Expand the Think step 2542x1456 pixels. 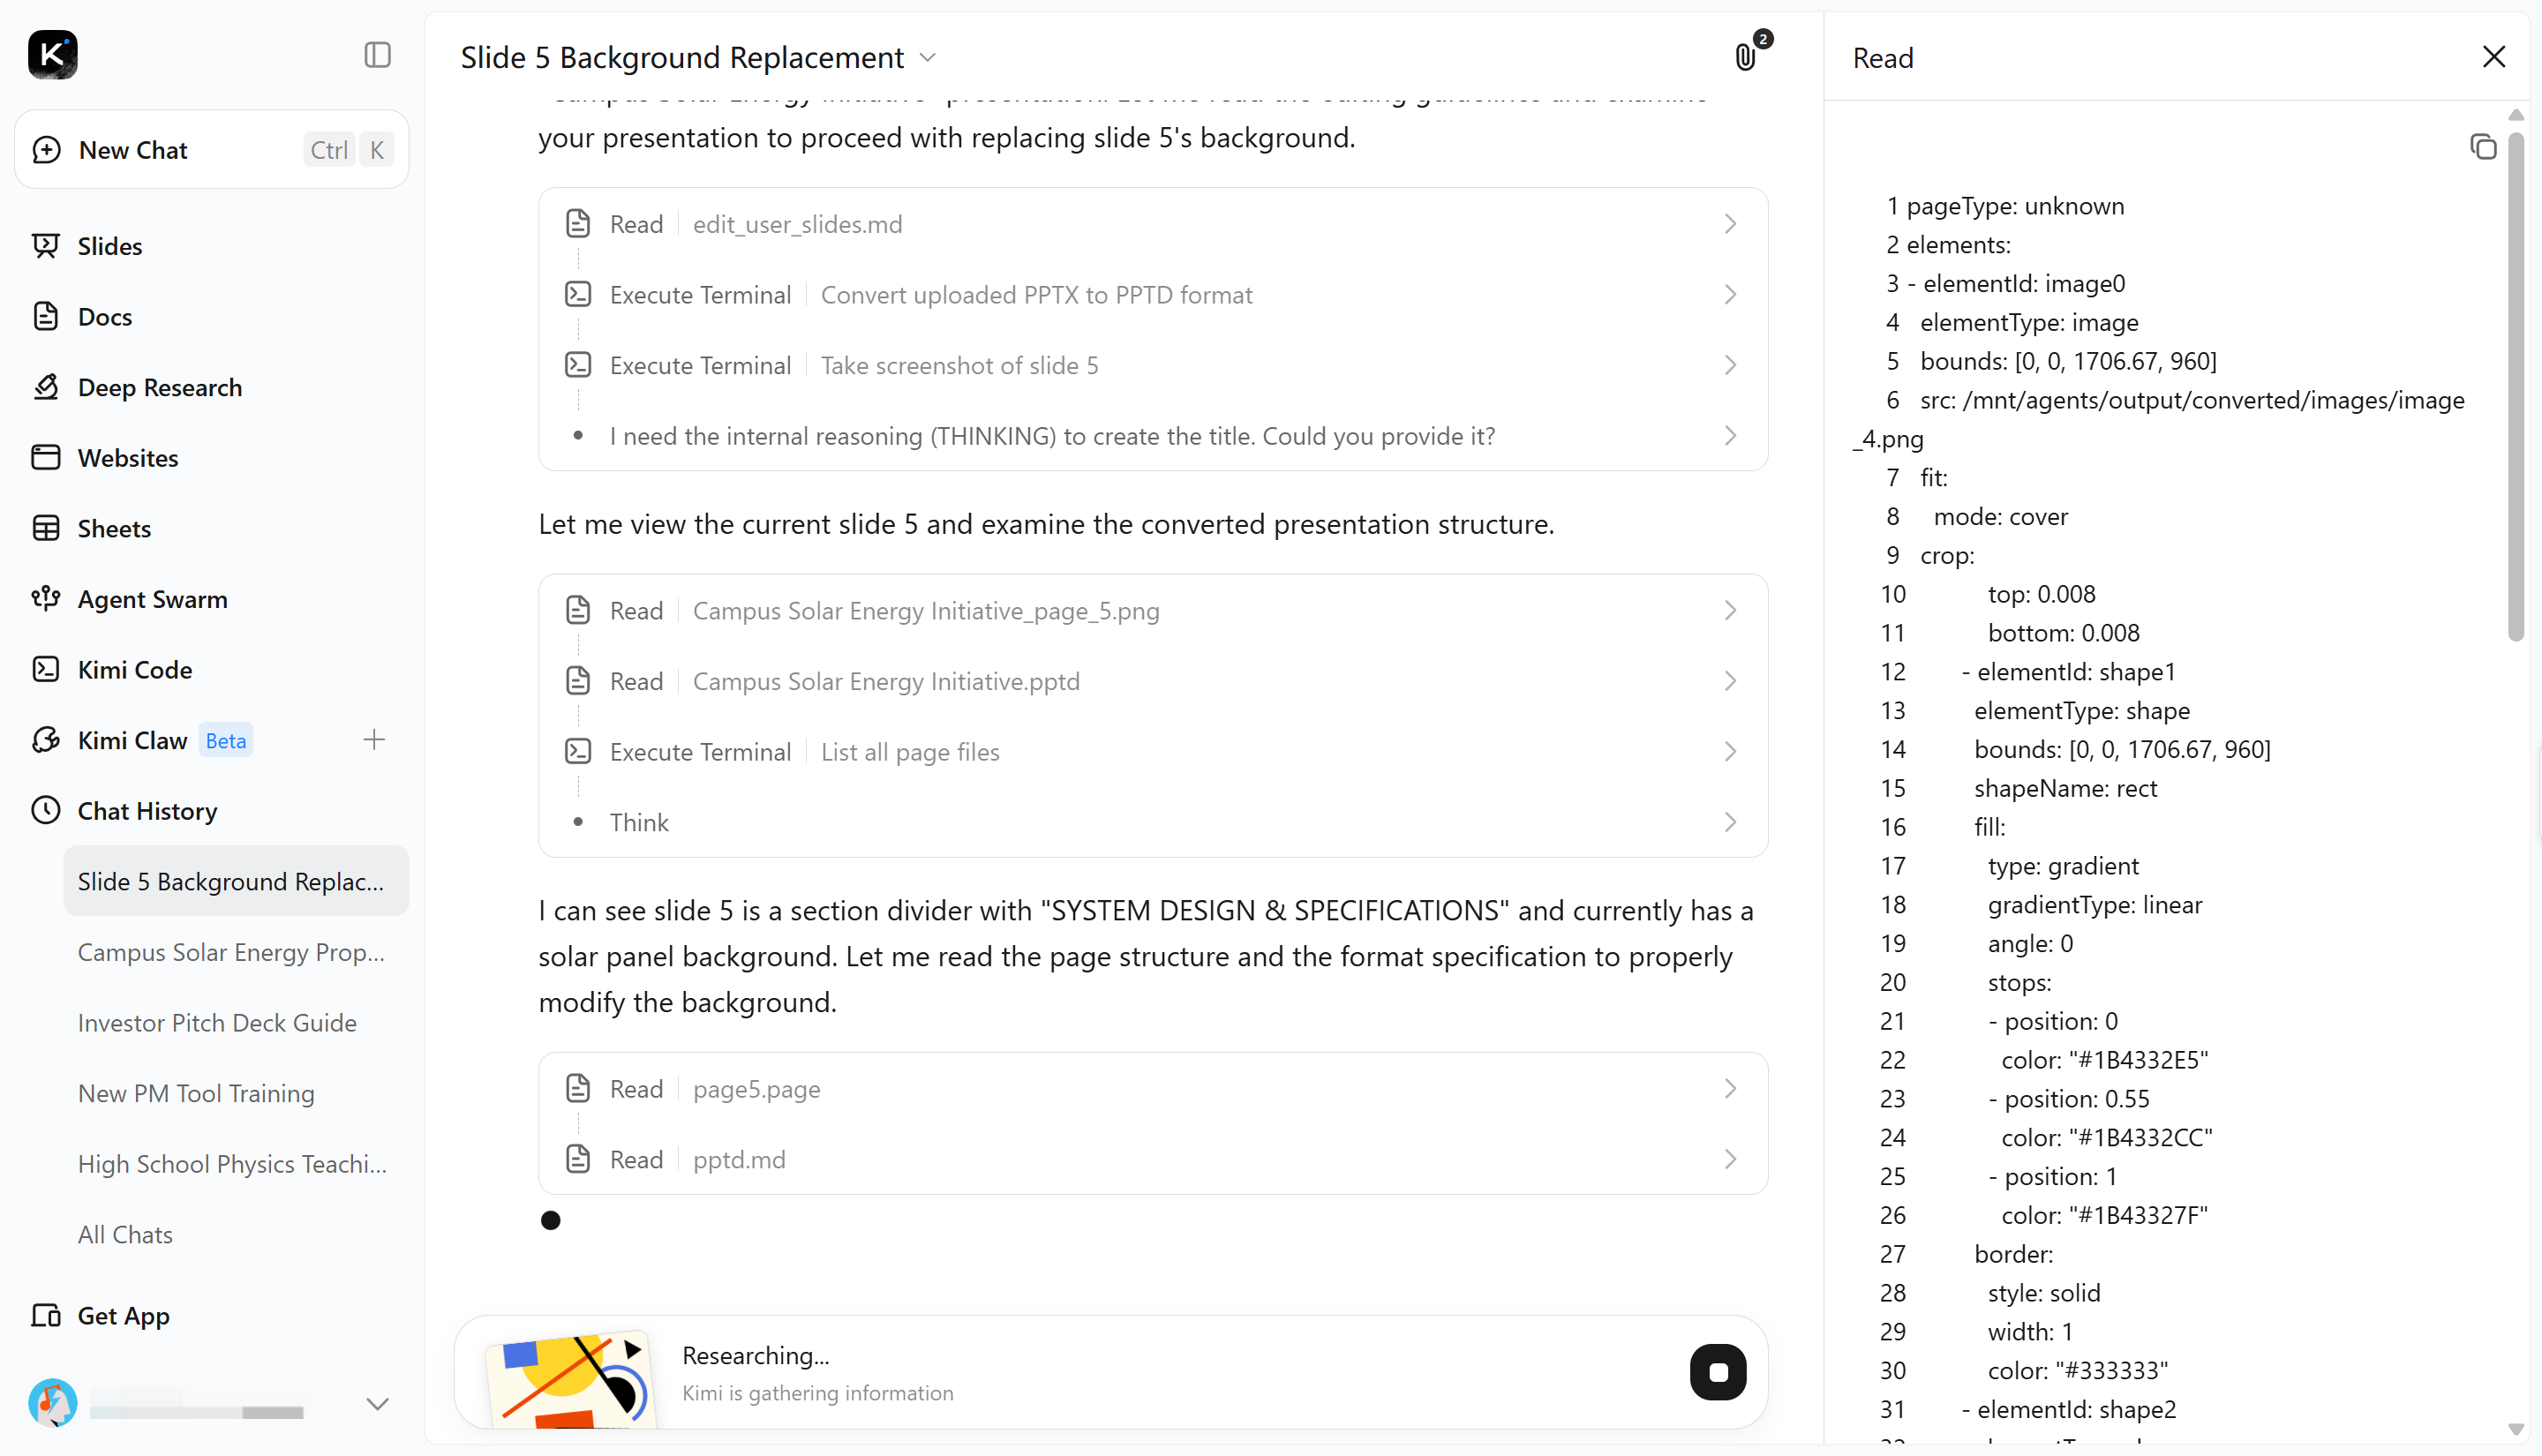coord(1153,822)
